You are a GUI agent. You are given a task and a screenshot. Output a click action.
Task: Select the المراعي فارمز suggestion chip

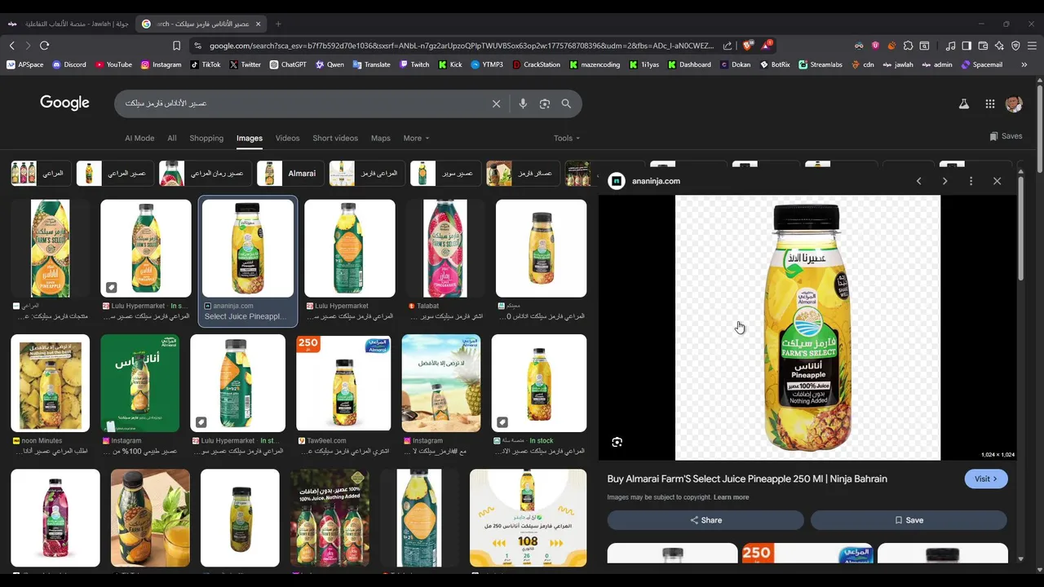365,173
